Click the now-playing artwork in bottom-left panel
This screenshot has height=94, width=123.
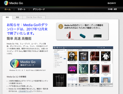click(60, 80)
